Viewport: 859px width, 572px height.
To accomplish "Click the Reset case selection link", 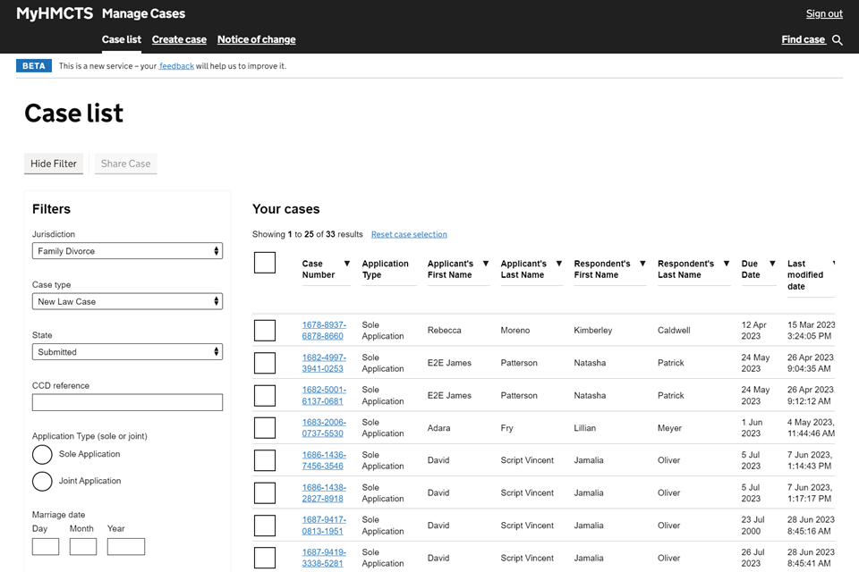I will coord(409,234).
